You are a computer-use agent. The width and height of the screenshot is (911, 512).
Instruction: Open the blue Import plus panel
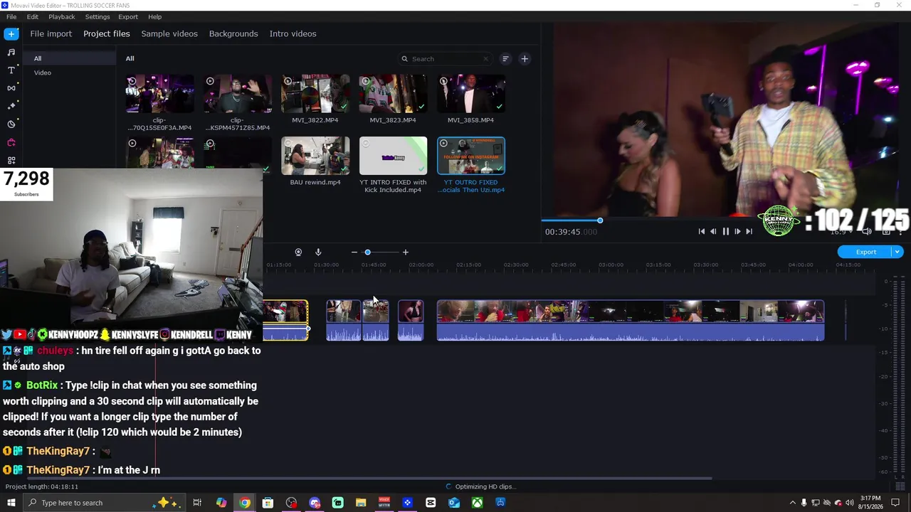click(x=11, y=33)
